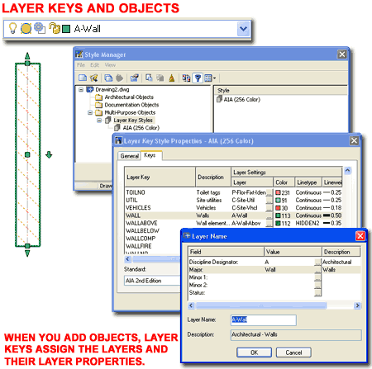Viewport: 372px width, 369px height.
Task: Click the Style column header
Action: click(281, 90)
